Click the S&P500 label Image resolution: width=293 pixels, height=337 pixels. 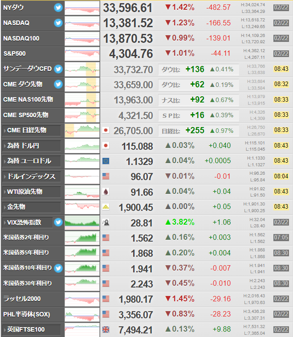pyautogui.click(x=14, y=53)
